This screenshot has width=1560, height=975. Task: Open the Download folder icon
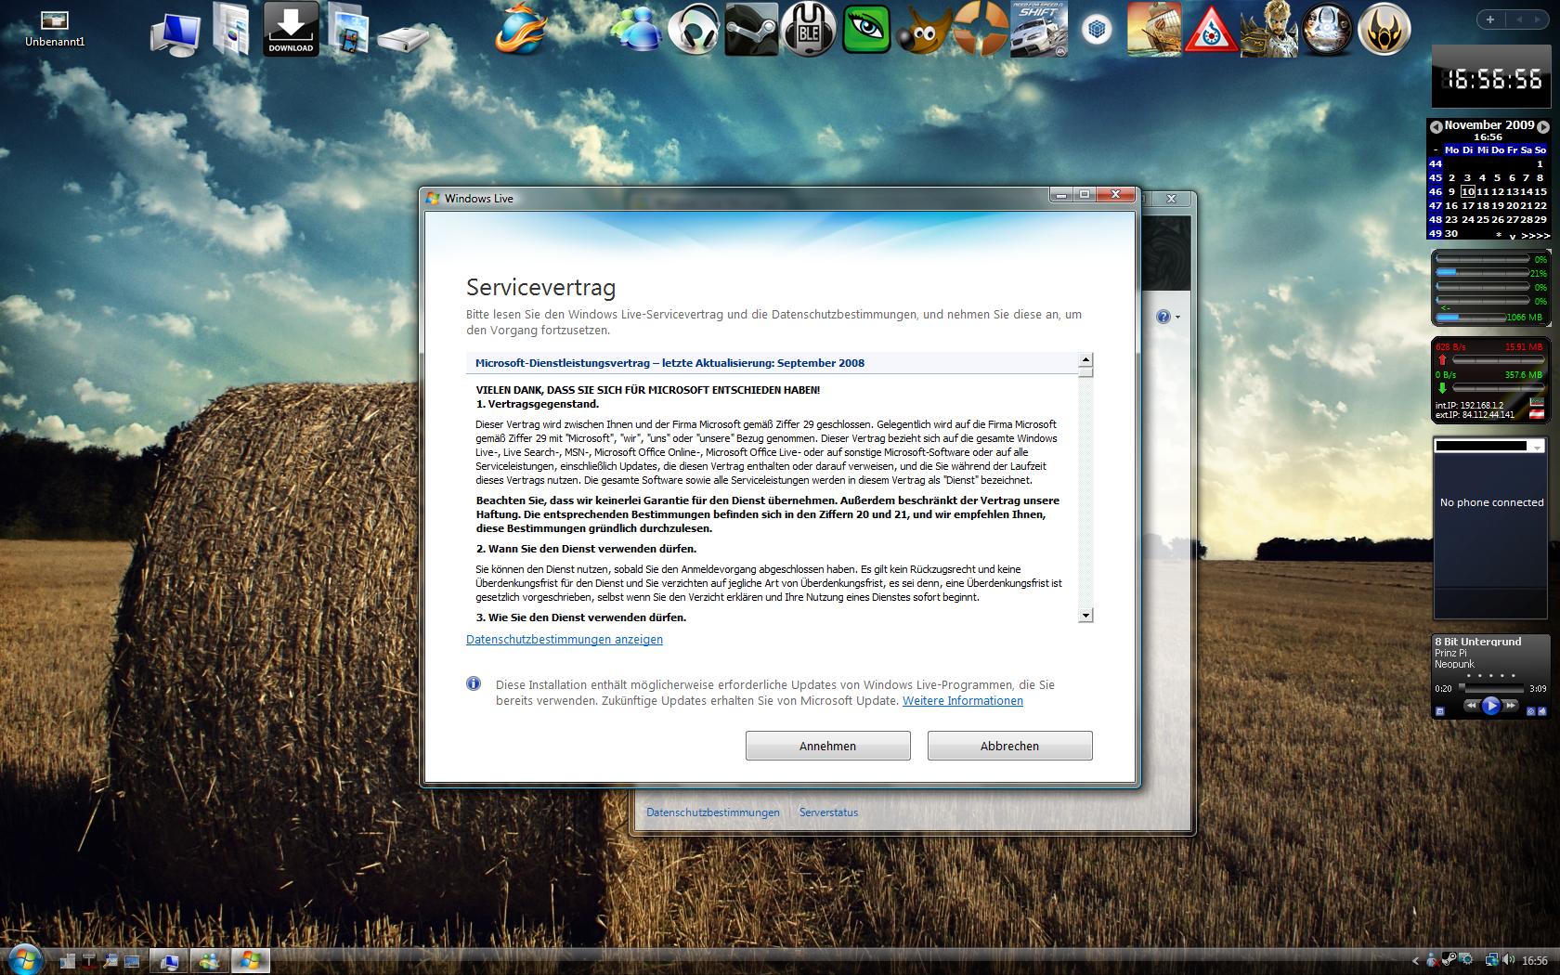pyautogui.click(x=291, y=29)
